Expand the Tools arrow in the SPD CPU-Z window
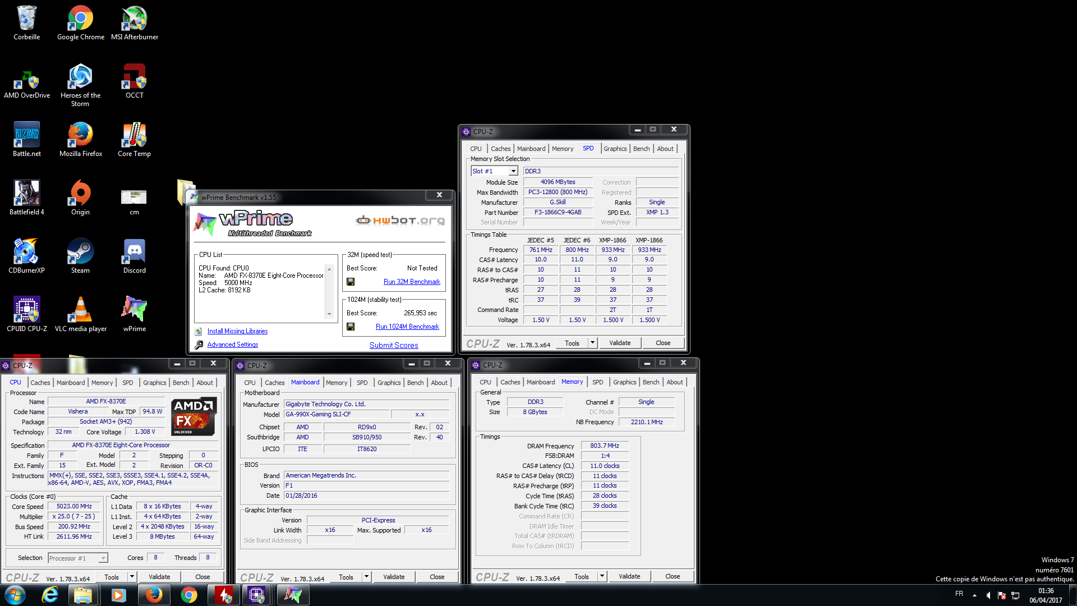1077x606 pixels. click(x=592, y=343)
